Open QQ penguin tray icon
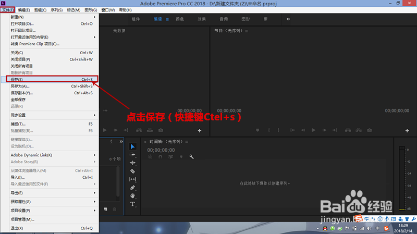Viewport: 417px width, 234px height. click(325, 228)
